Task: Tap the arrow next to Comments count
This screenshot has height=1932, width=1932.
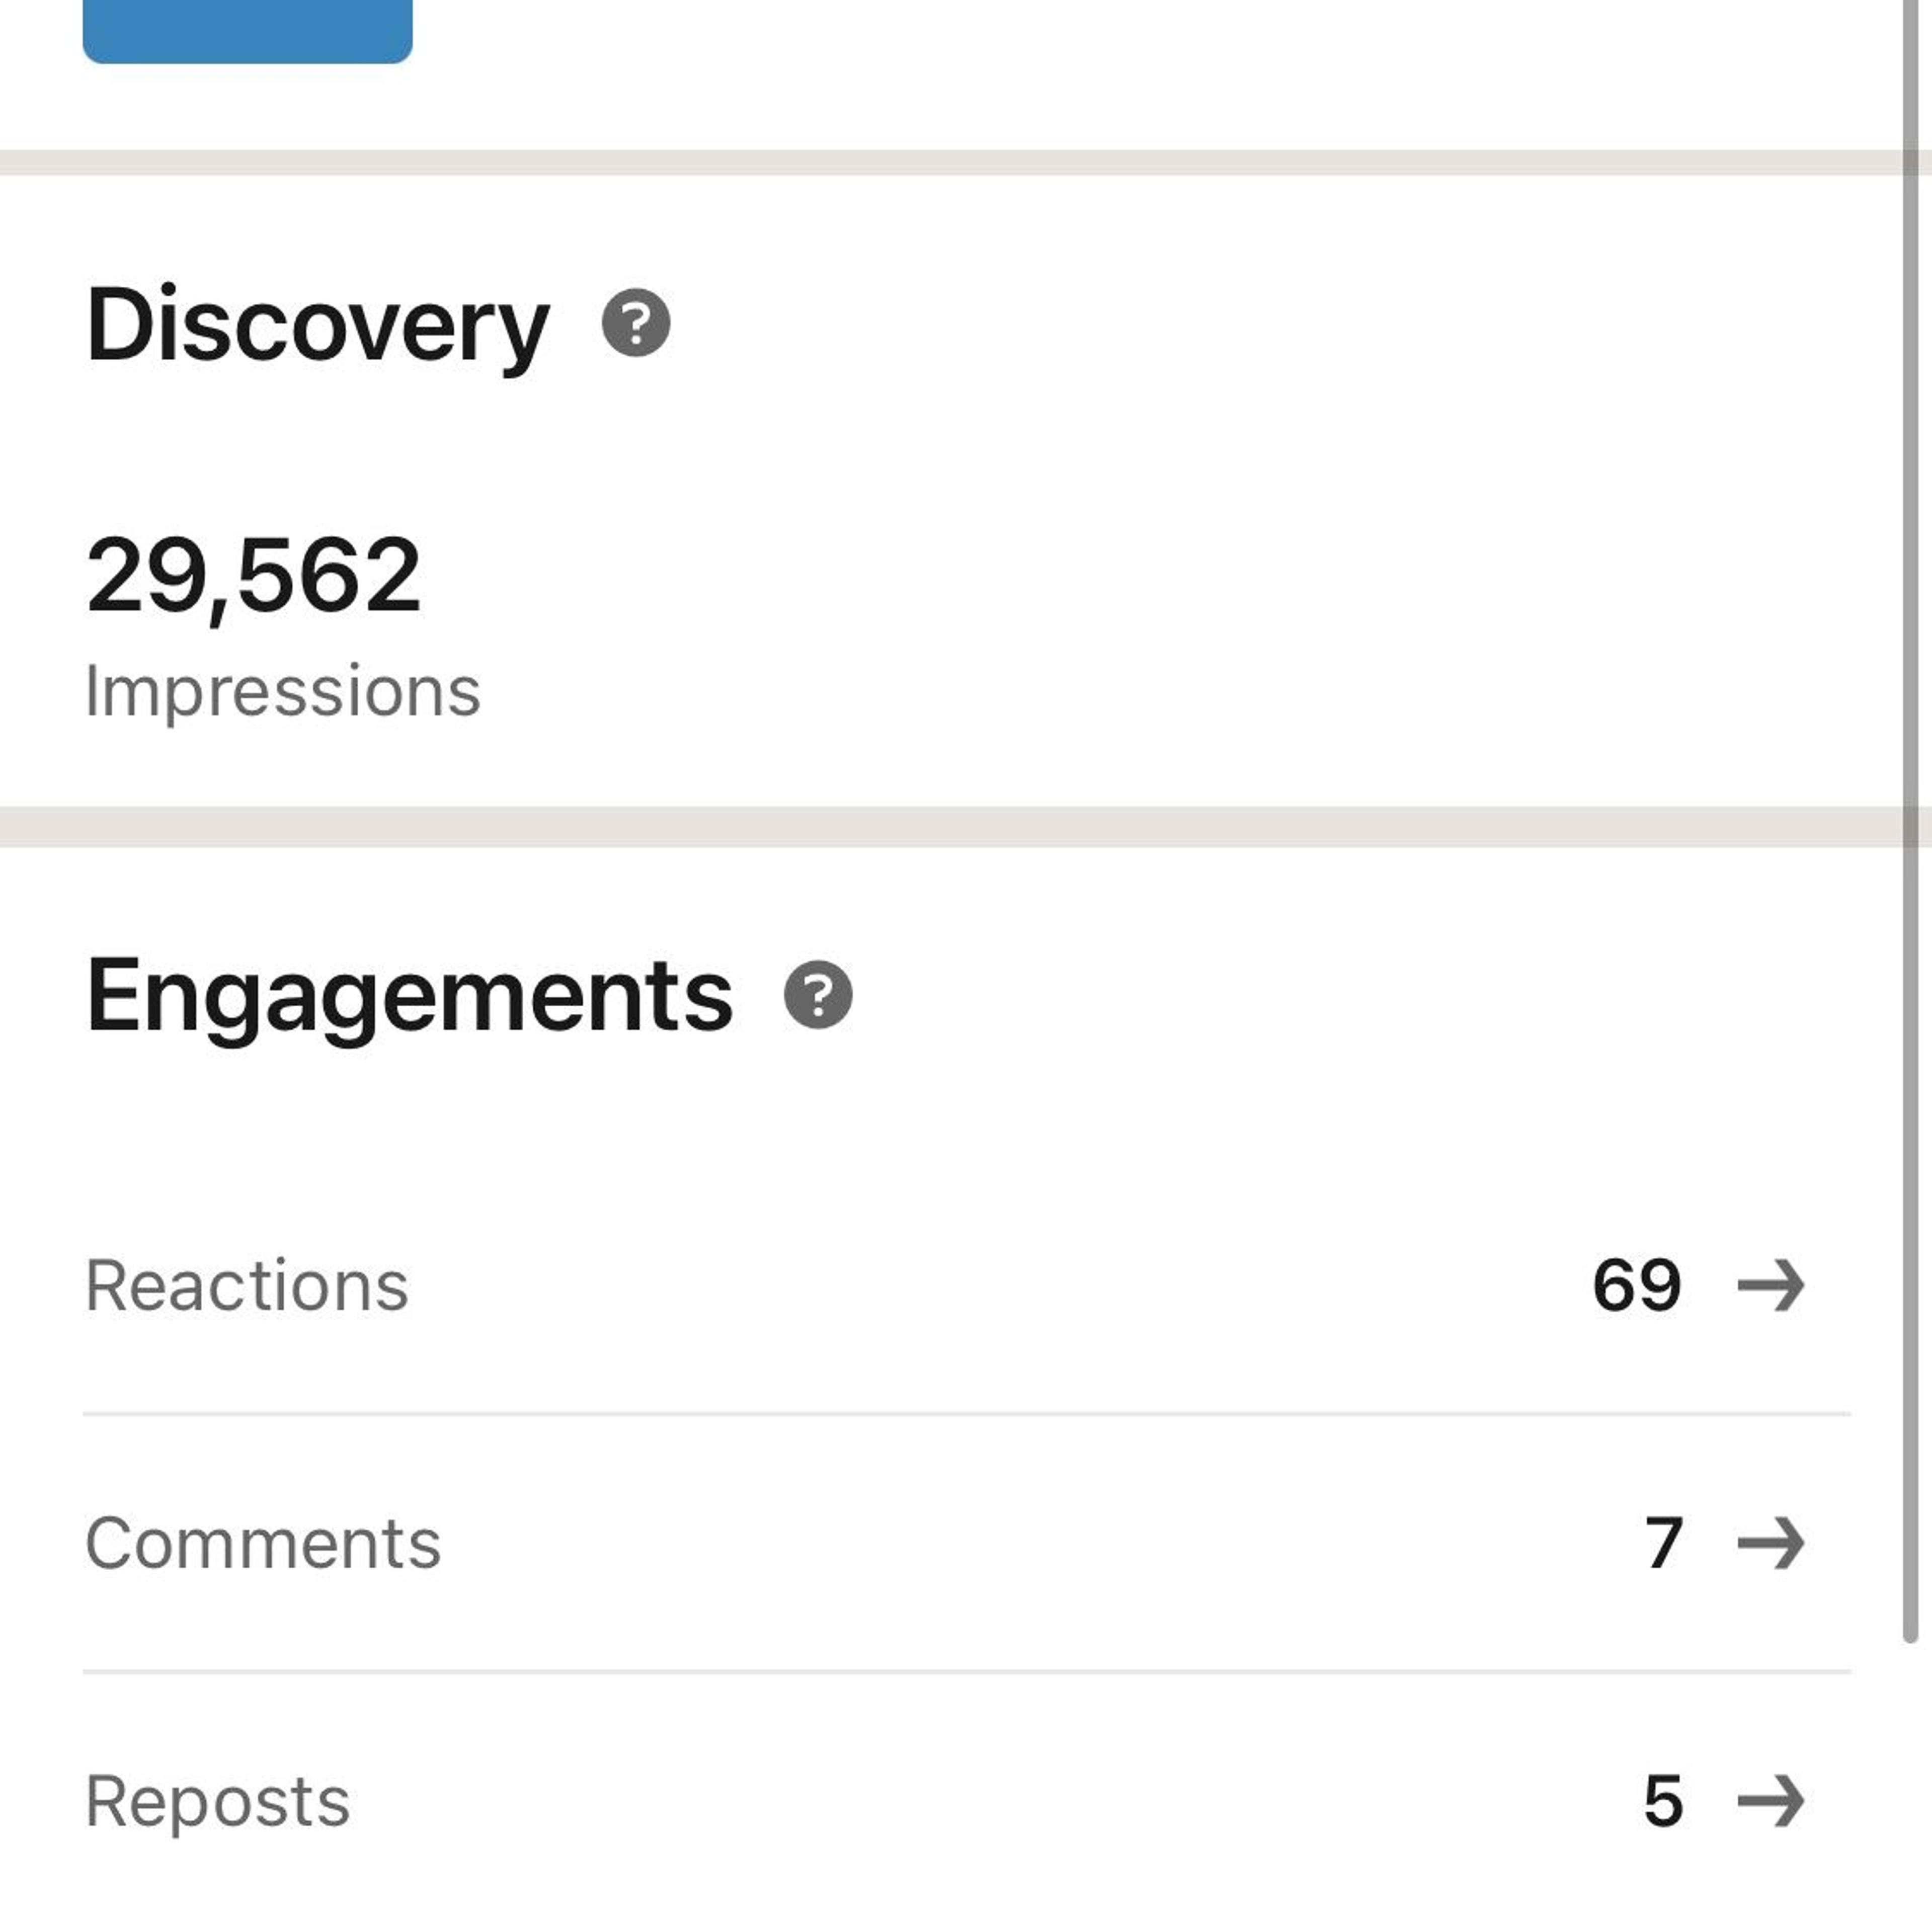Action: coord(1771,1543)
